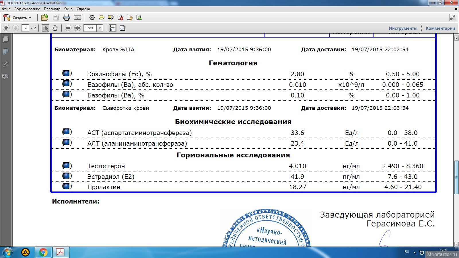Screen dimensions: 459x258
Task: Open the Файл menu
Action: coord(6,9)
